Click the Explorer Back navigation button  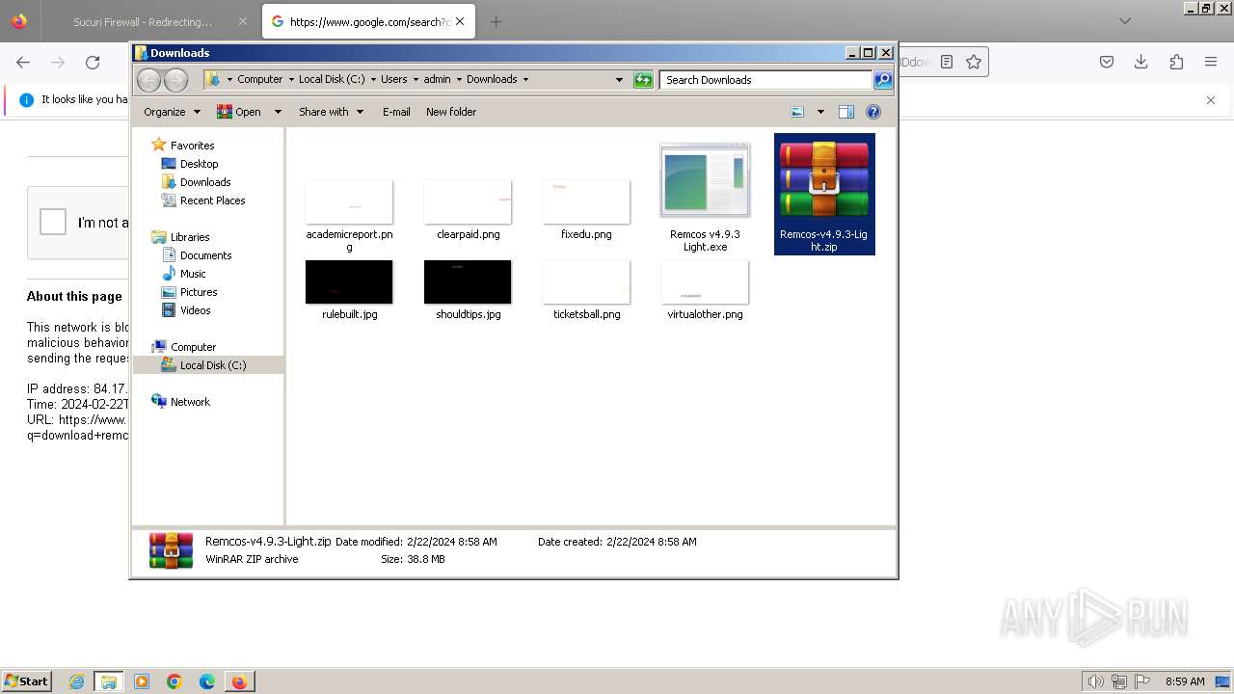pyautogui.click(x=149, y=80)
